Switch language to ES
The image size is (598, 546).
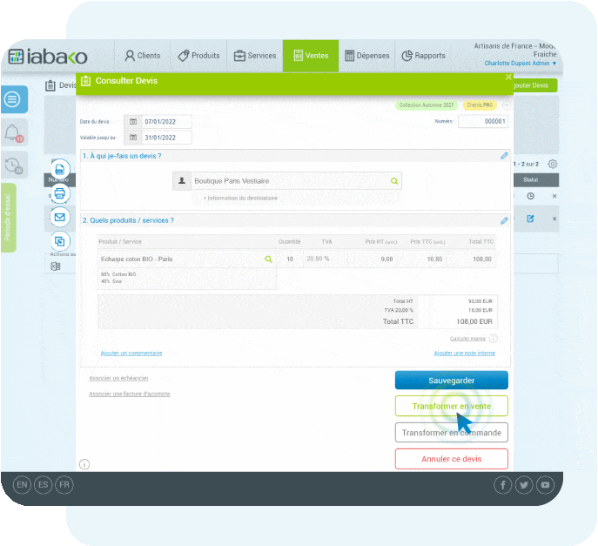click(44, 485)
